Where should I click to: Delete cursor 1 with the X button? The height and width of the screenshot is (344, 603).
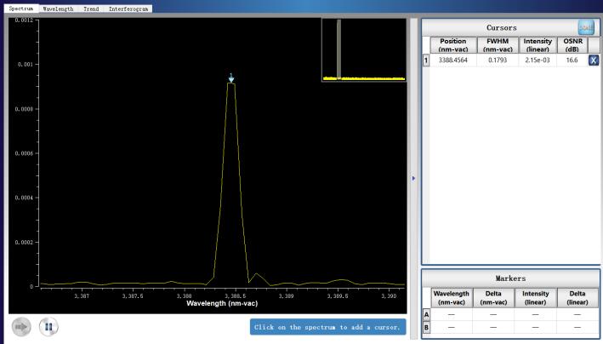[x=593, y=60]
